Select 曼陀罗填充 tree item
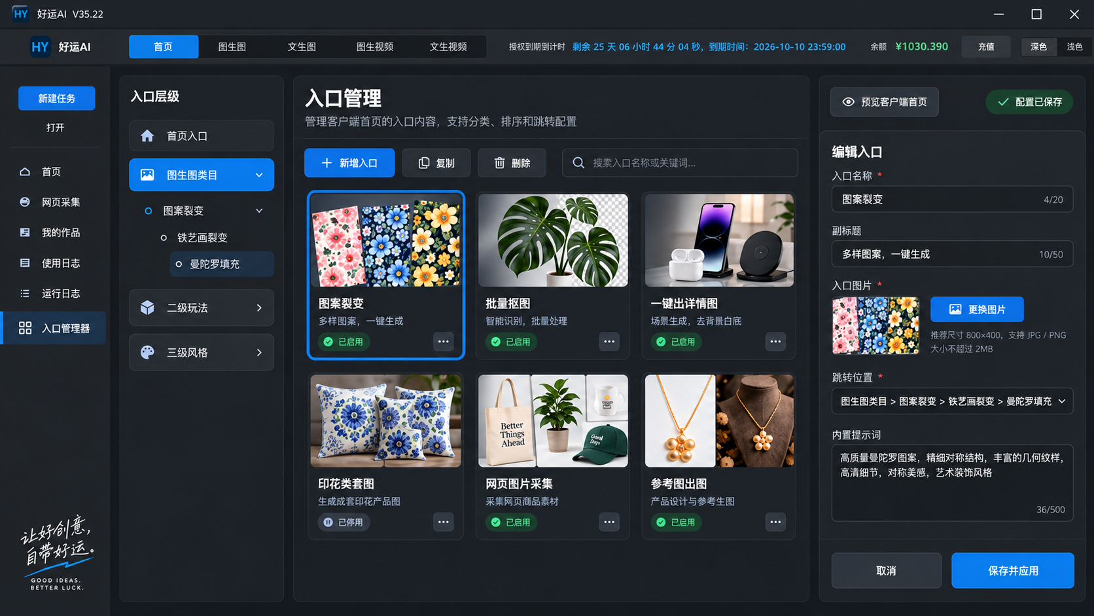The width and height of the screenshot is (1094, 616). click(x=222, y=264)
